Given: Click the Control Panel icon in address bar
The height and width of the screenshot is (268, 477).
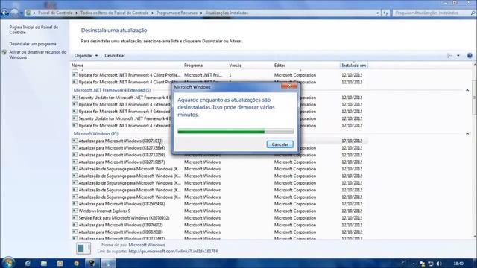Looking at the screenshot, I should [x=28, y=13].
